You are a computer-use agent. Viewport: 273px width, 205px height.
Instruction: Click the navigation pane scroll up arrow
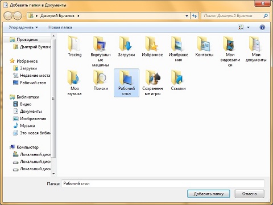pos(53,36)
